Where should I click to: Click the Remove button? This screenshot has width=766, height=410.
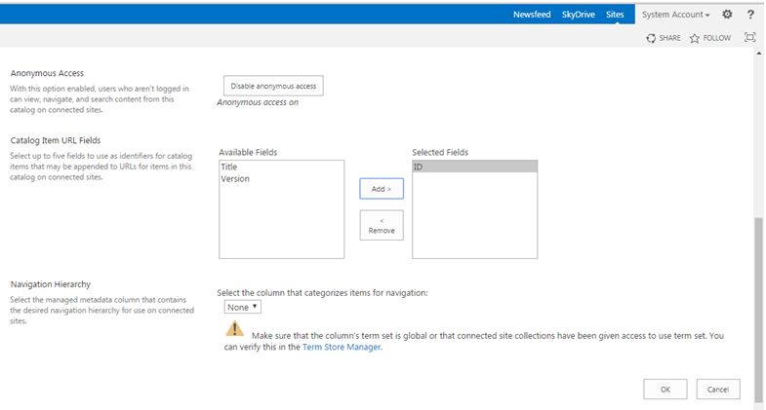382,225
